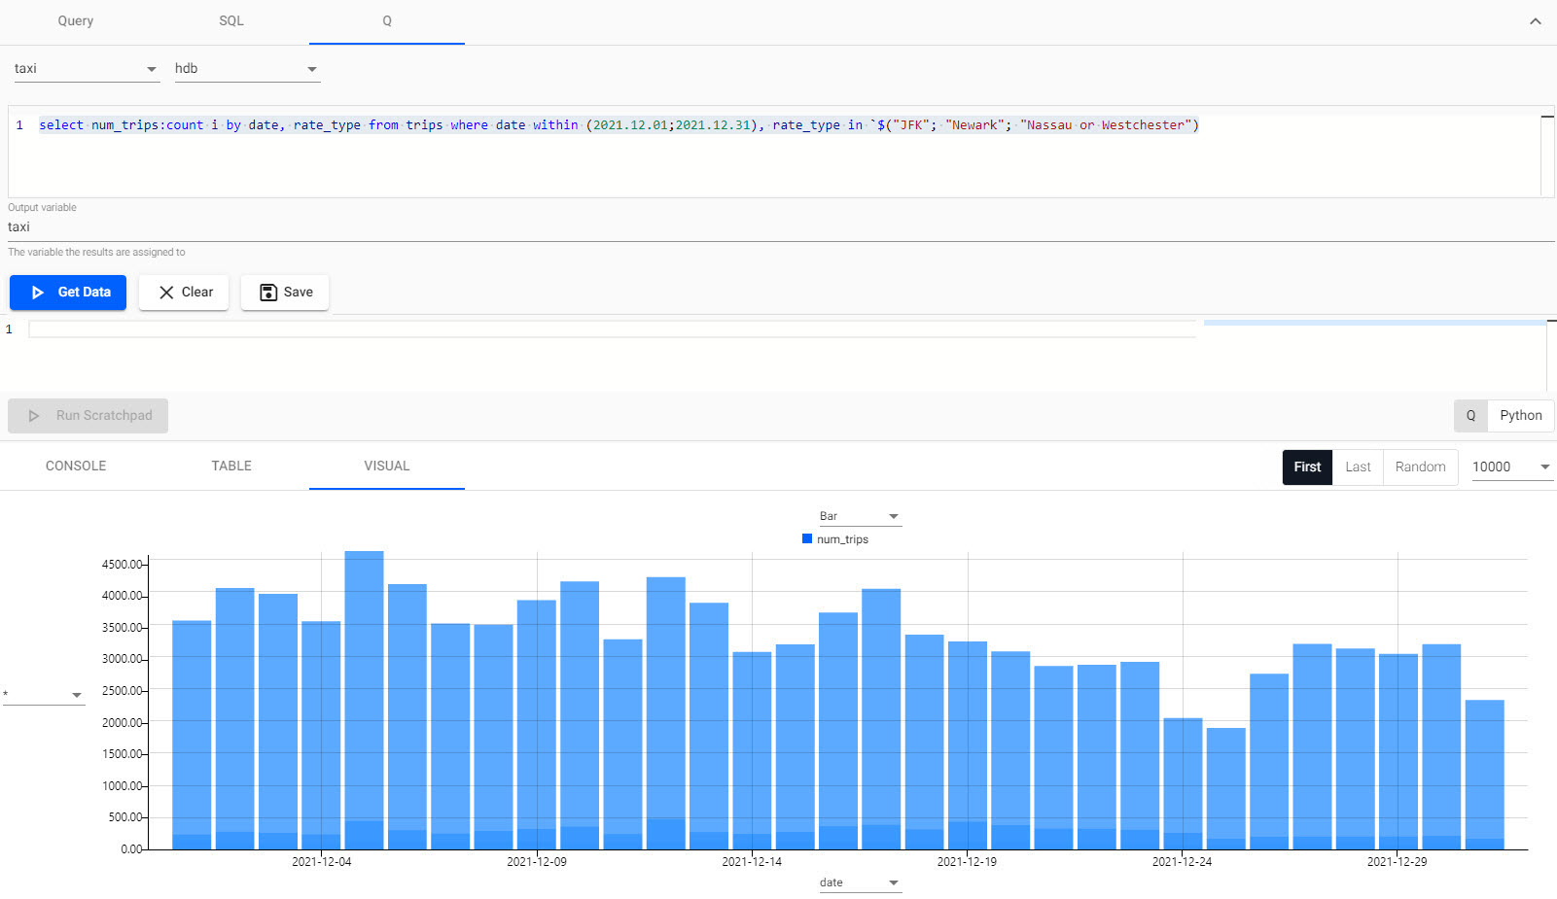Select Python mode for the scratchpad
The width and height of the screenshot is (1557, 899).
tap(1520, 415)
